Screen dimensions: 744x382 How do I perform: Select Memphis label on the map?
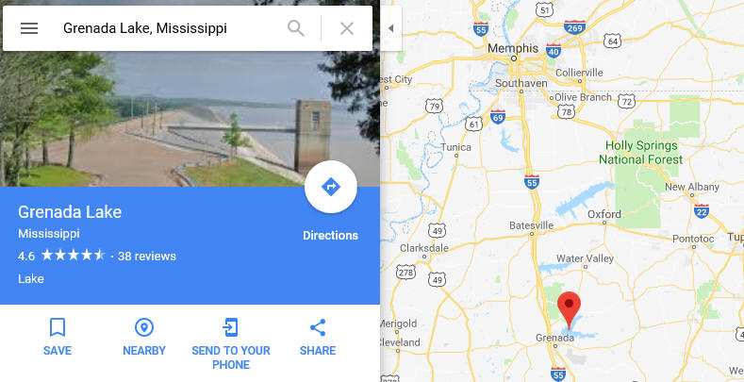point(513,48)
